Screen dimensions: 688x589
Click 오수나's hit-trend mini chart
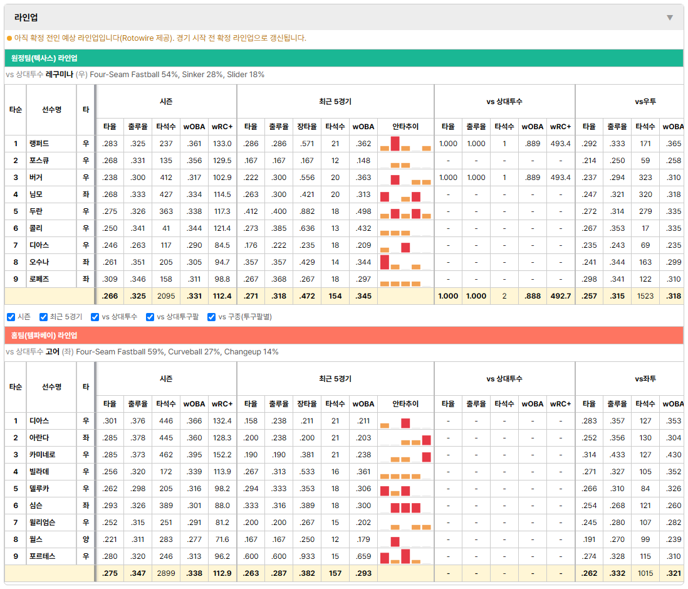405,262
